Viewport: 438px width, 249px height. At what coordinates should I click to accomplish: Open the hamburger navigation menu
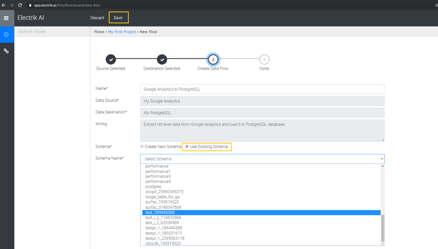[6, 18]
